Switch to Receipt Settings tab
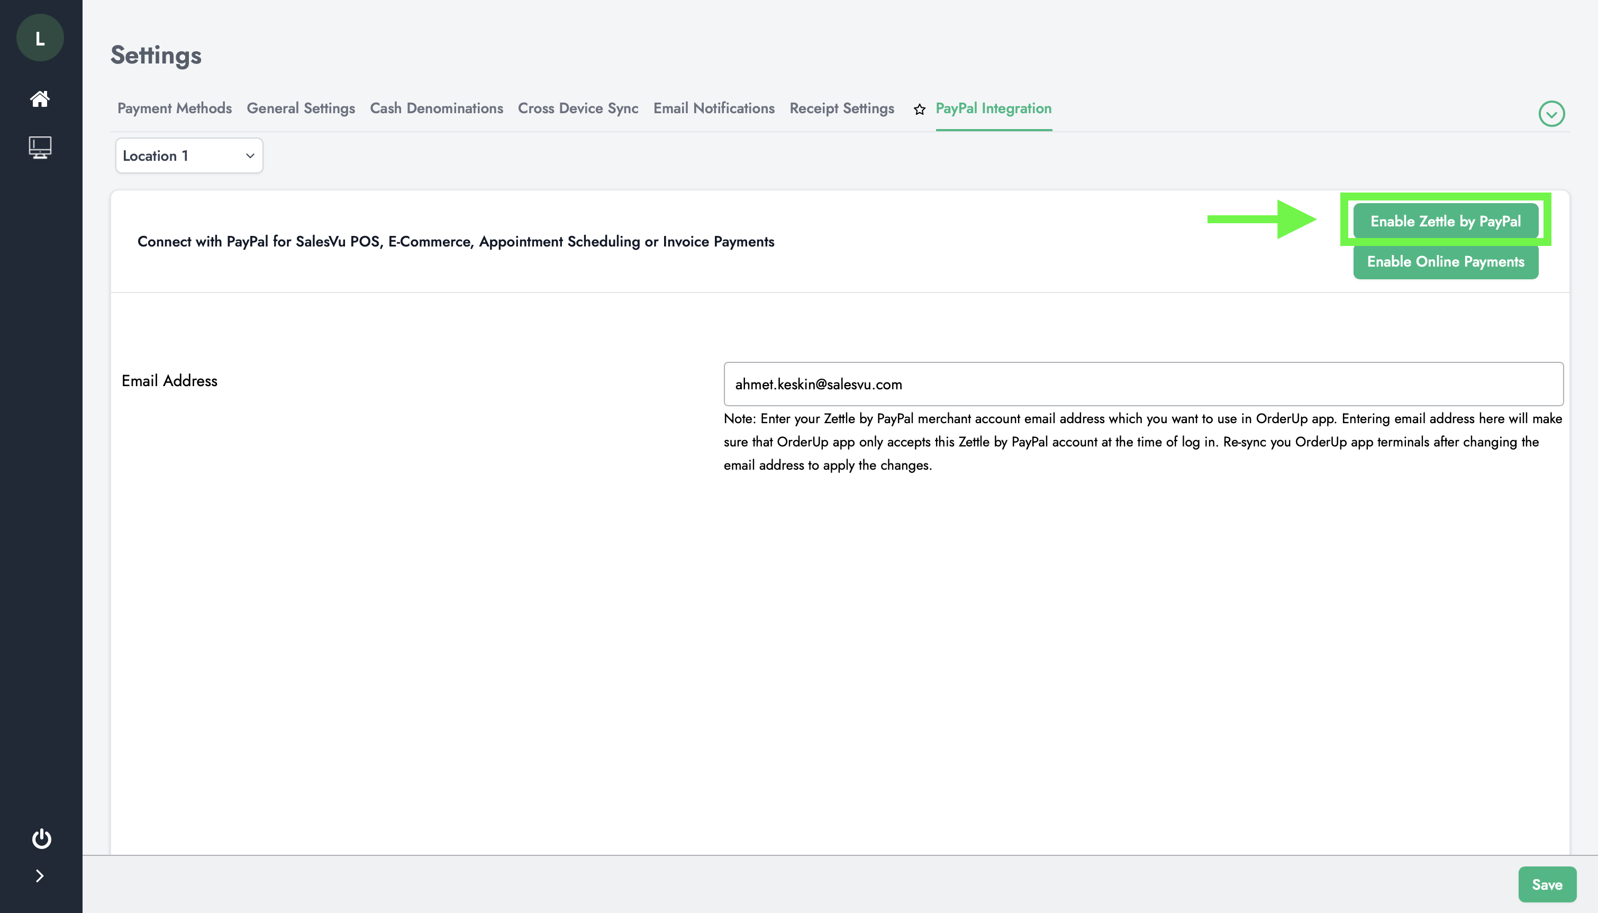The image size is (1598, 913). (842, 108)
